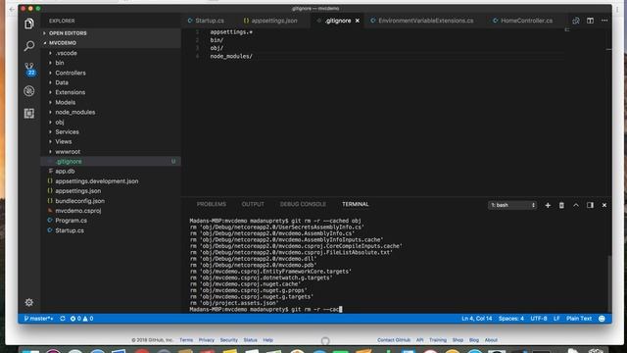Expand the bin folder
Screen dimensions: 627x353
(x=60, y=63)
